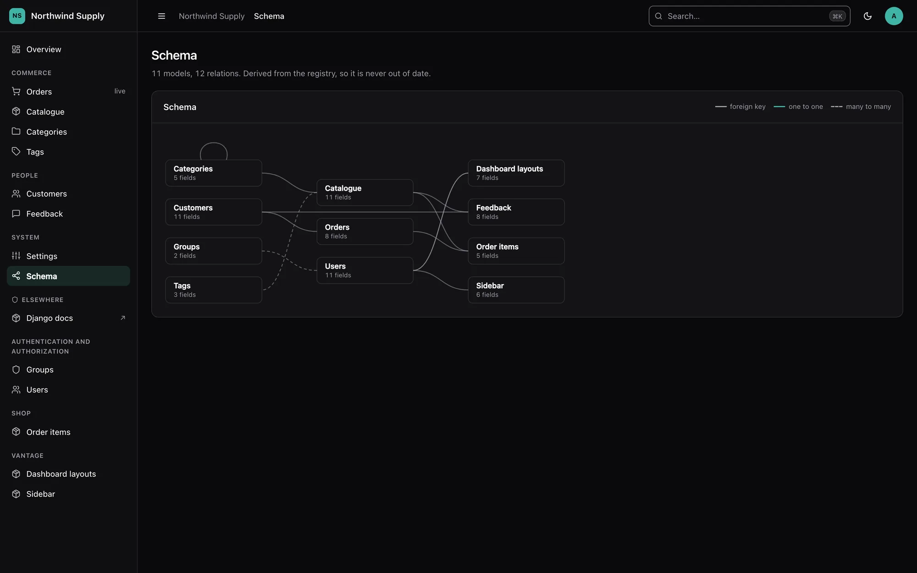Viewport: 917px width, 573px height.
Task: Select the Orders model node in diagram
Action: (x=365, y=231)
